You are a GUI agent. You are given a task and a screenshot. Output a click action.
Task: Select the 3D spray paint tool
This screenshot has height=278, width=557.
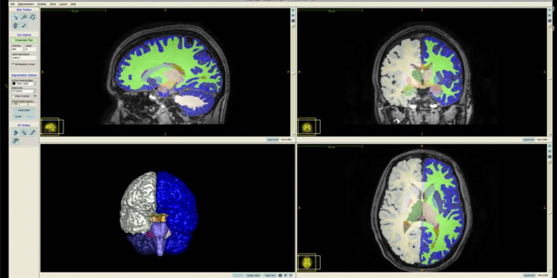pyautogui.click(x=32, y=133)
